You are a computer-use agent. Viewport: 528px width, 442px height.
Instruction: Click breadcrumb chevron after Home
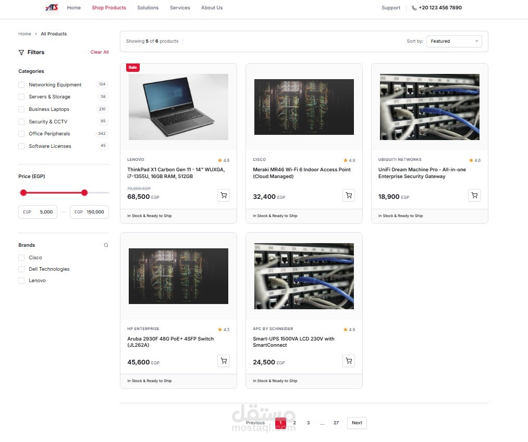pos(35,34)
